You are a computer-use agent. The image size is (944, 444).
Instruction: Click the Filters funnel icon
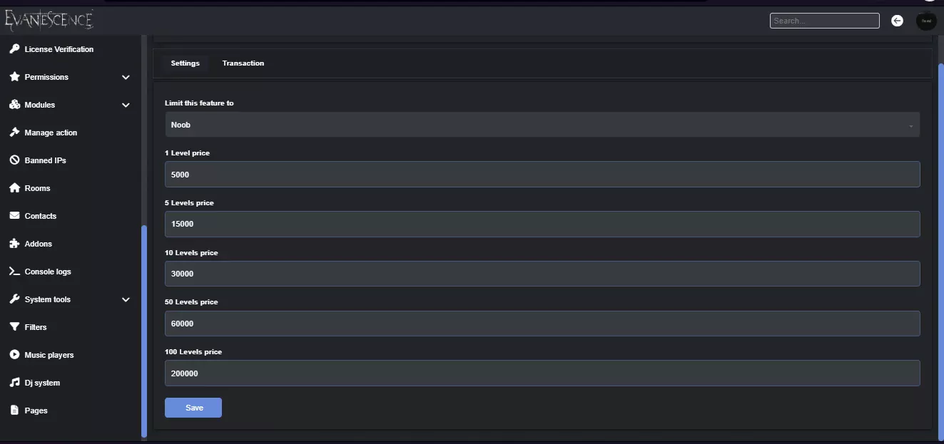coord(14,327)
